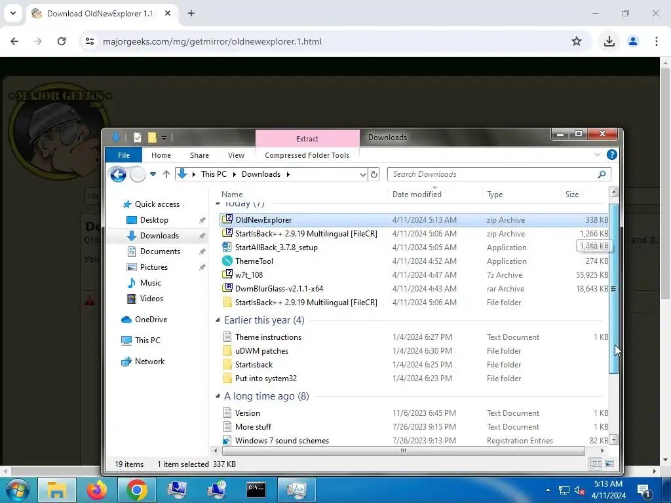
Task: Click the Downloads breadcrumb in address bar
Action: tap(261, 174)
